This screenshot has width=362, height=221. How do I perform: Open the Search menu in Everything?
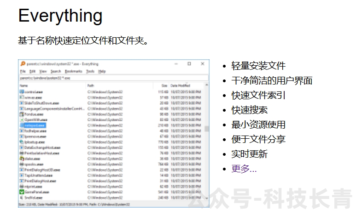[56, 71]
